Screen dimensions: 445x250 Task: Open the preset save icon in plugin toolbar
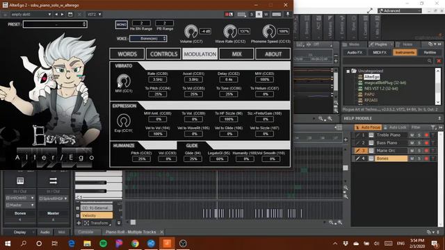pos(70,14)
